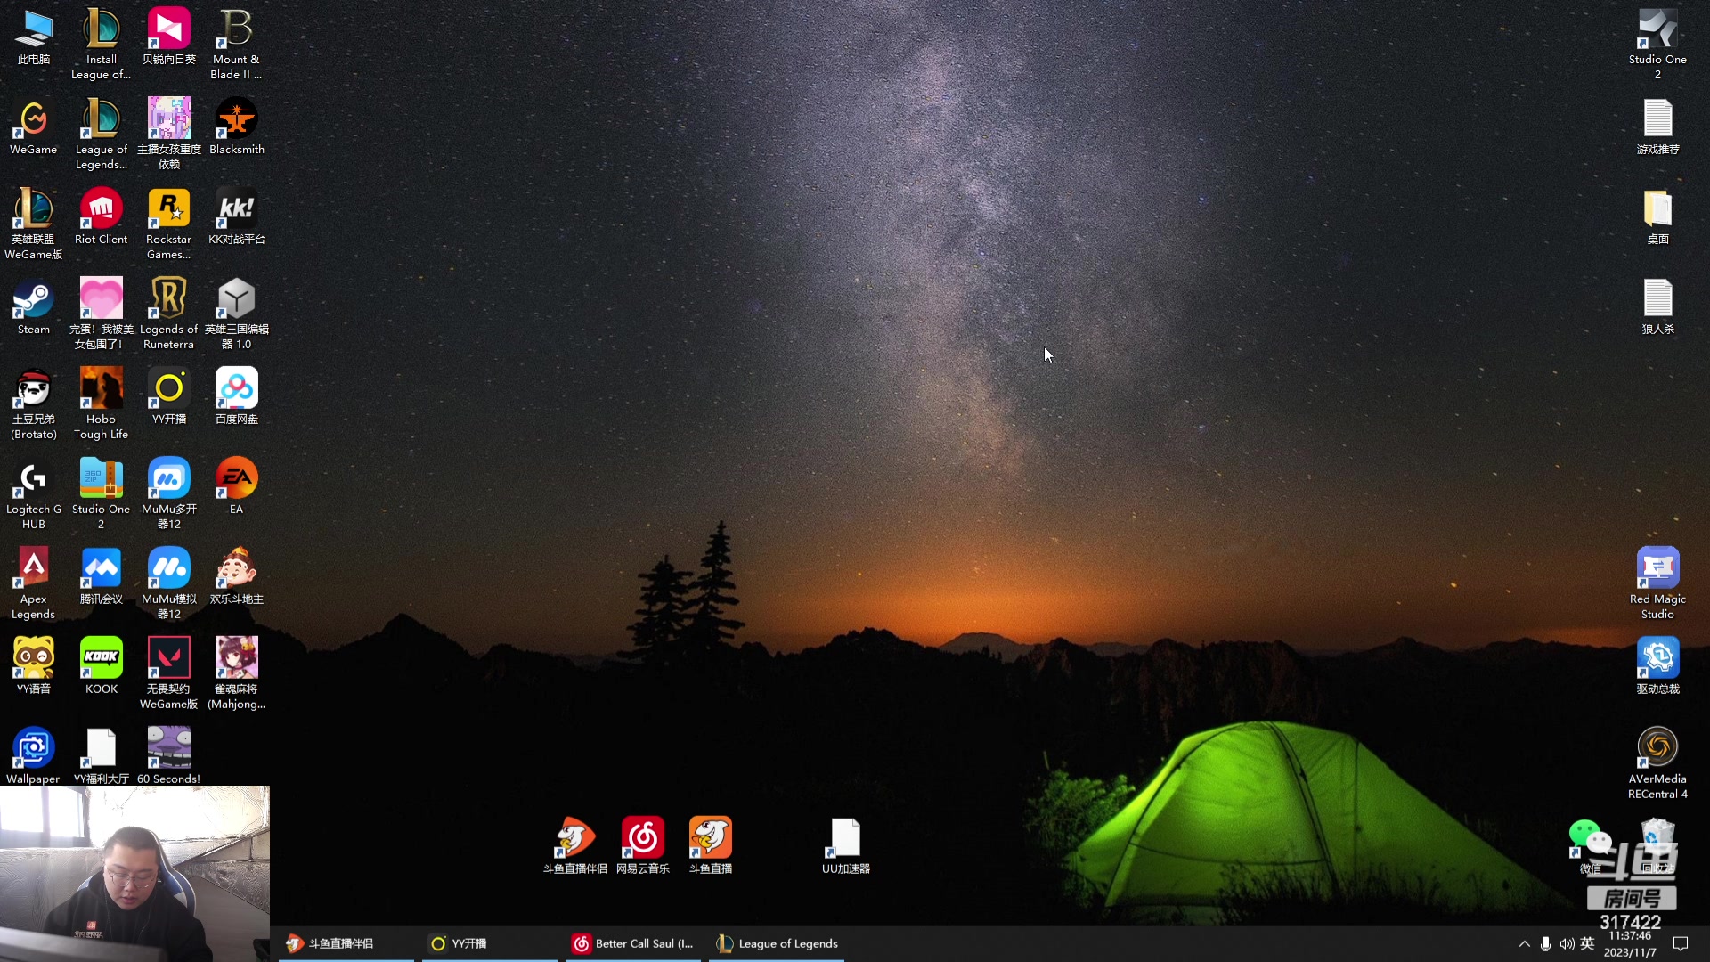Open the notification center button
This screenshot has width=1710, height=962.
coord(1681,944)
